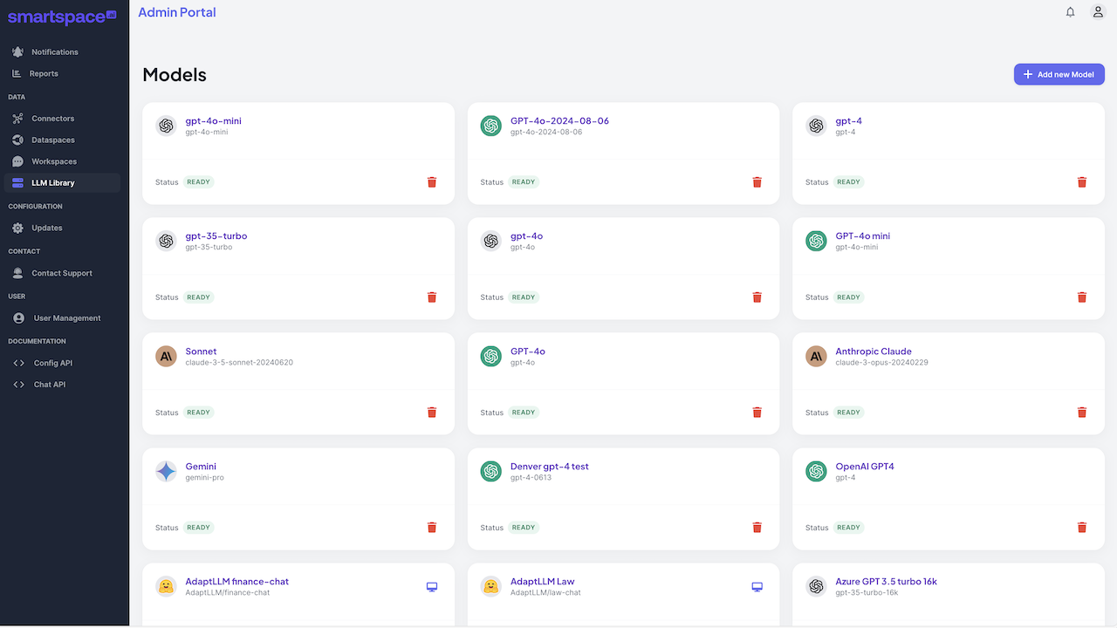Click claude-3-5-sonnet-20240620 model ID text
Image resolution: width=1117 pixels, height=628 pixels.
[239, 363]
